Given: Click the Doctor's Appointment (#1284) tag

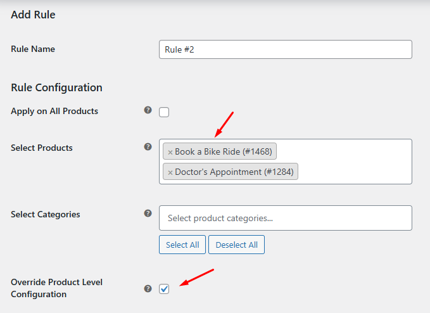Looking at the screenshot, I should [234, 172].
